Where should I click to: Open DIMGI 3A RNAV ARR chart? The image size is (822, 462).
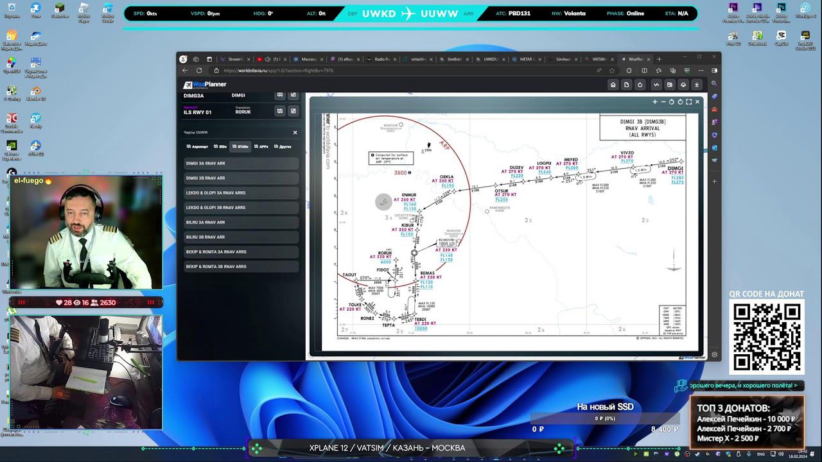tap(241, 164)
